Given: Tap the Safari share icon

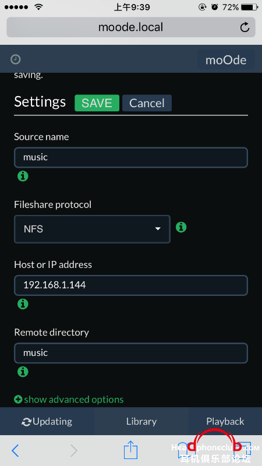Looking at the screenshot, I should [x=130, y=450].
